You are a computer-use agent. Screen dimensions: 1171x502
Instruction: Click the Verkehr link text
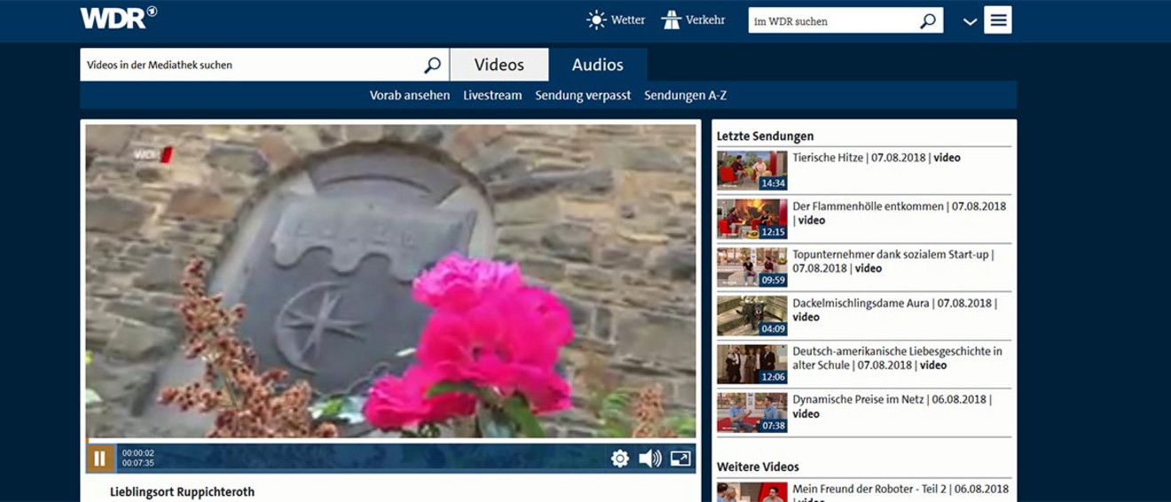coord(705,20)
